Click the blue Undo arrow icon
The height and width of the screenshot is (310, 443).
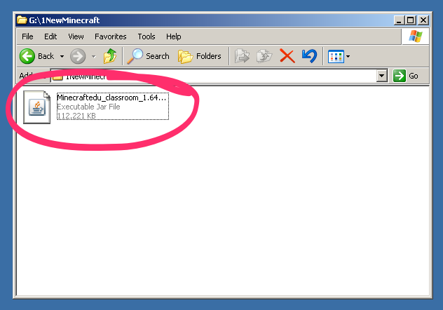click(x=309, y=55)
